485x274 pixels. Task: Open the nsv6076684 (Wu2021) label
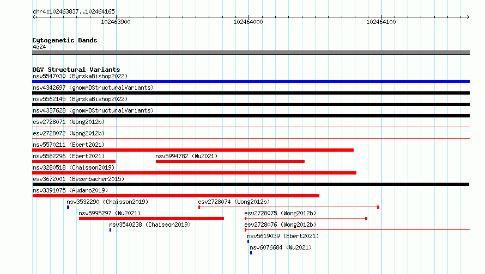point(281,247)
